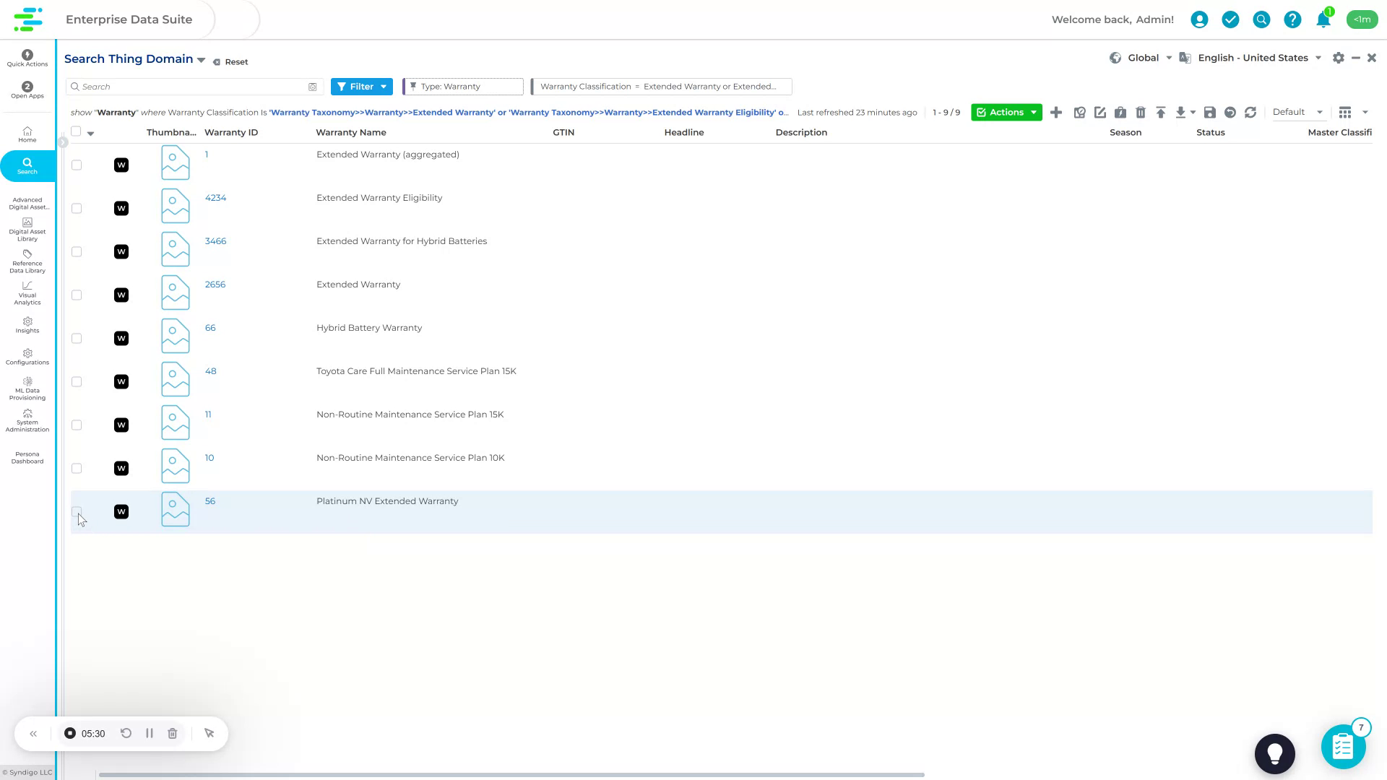Select the save view icon
Viewport: 1387px width, 780px height.
pos(1210,113)
